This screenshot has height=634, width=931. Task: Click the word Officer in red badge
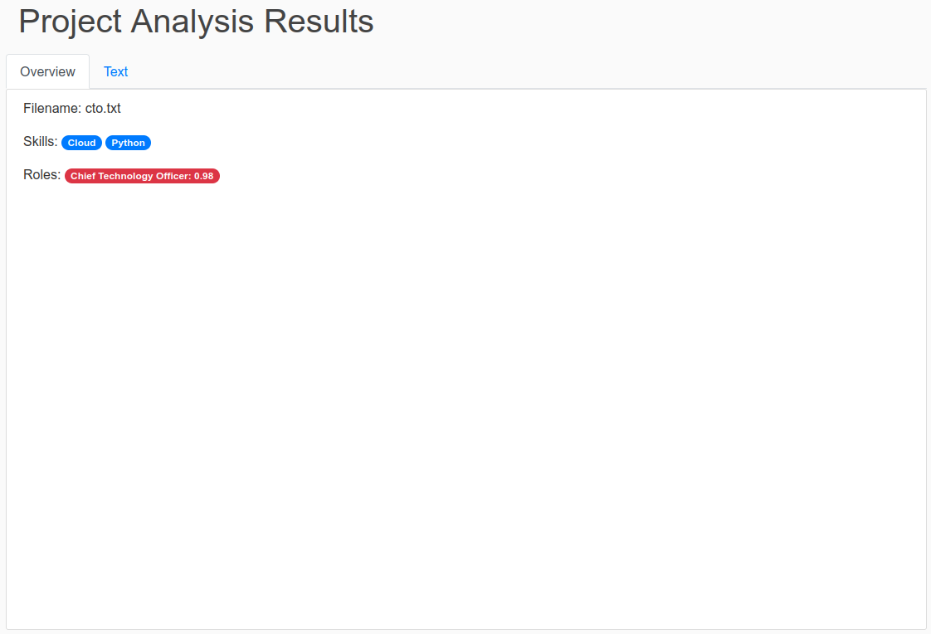coord(173,176)
